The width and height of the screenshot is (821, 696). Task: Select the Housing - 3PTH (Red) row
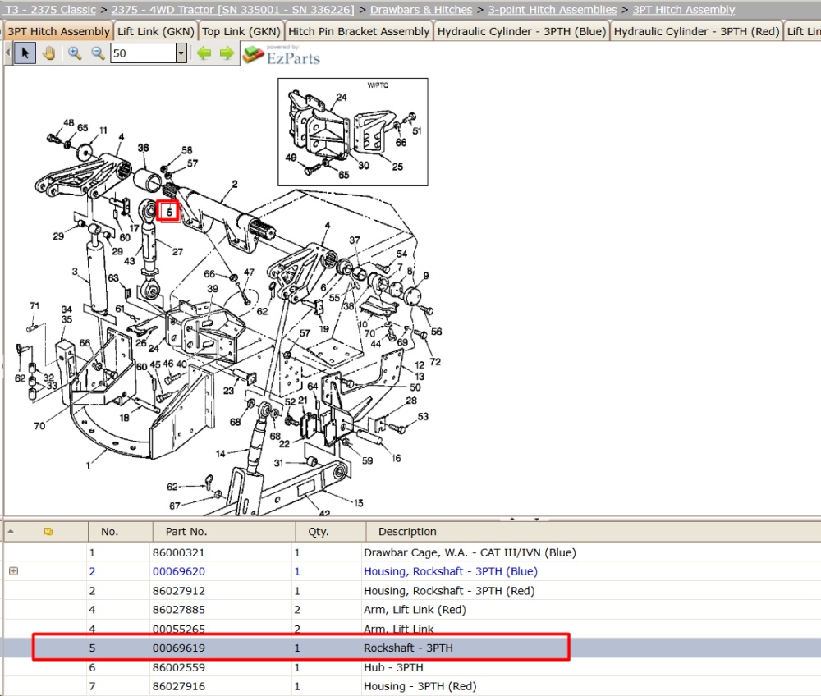pyautogui.click(x=412, y=686)
